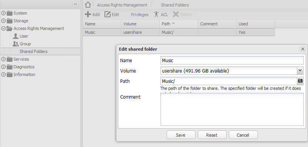Select the User icon in tree
Image resolution: width=308 pixels, height=147 pixels.
15,36
